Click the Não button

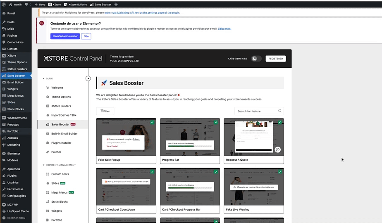pos(86,36)
